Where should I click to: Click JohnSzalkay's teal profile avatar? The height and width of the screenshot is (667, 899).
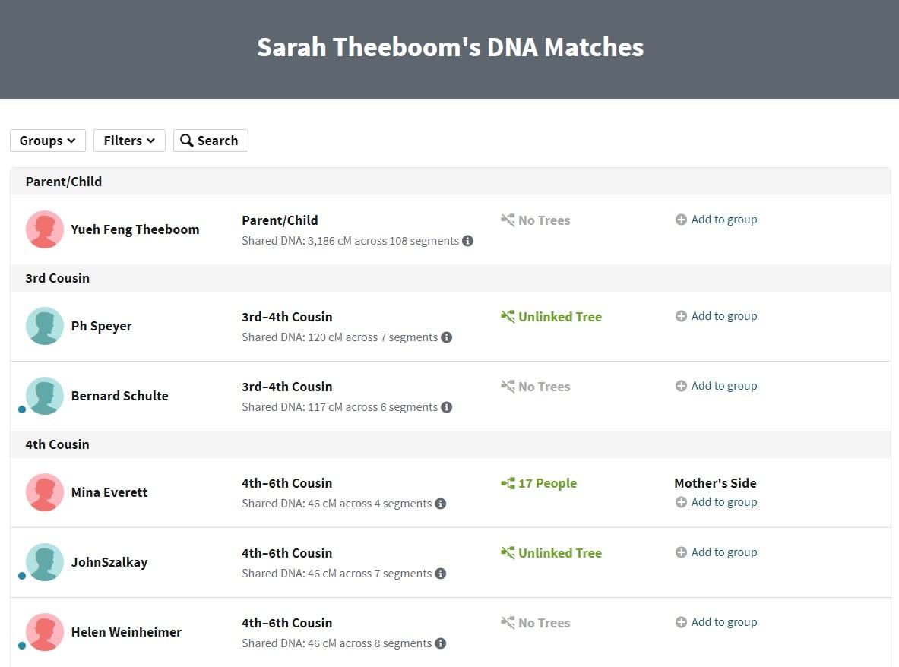pyautogui.click(x=45, y=562)
